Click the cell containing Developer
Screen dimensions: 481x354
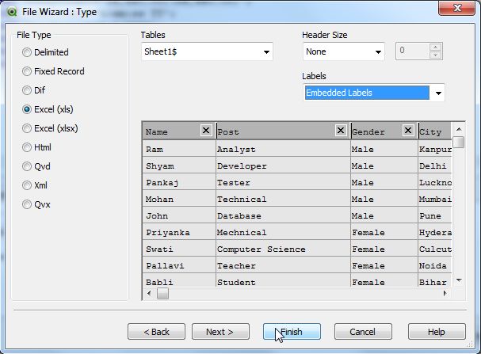pyautogui.click(x=284, y=166)
